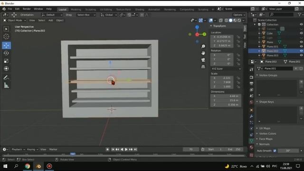Click the current frame number field
Image resolution: width=304 pixels, height=171 pixels.
[191, 150]
